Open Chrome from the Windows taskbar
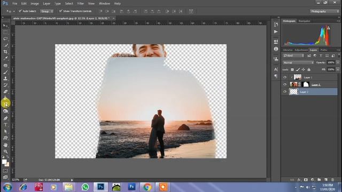 coord(147,187)
